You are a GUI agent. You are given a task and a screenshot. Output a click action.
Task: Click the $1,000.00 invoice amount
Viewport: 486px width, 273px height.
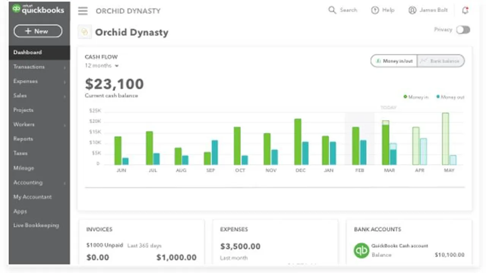(x=177, y=257)
